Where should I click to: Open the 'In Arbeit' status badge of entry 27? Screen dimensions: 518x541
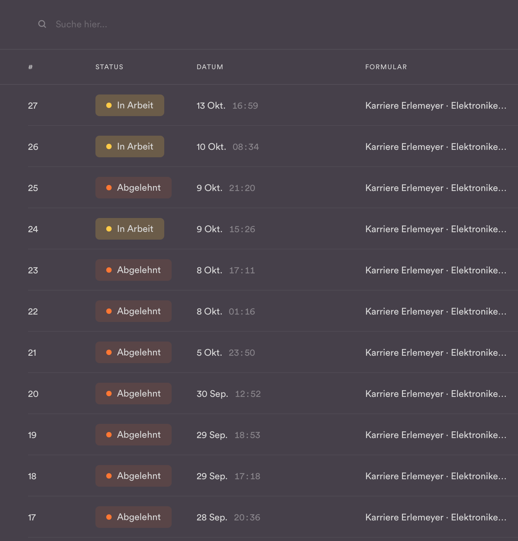click(130, 105)
